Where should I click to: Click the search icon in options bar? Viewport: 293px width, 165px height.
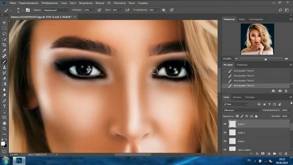coord(280,10)
